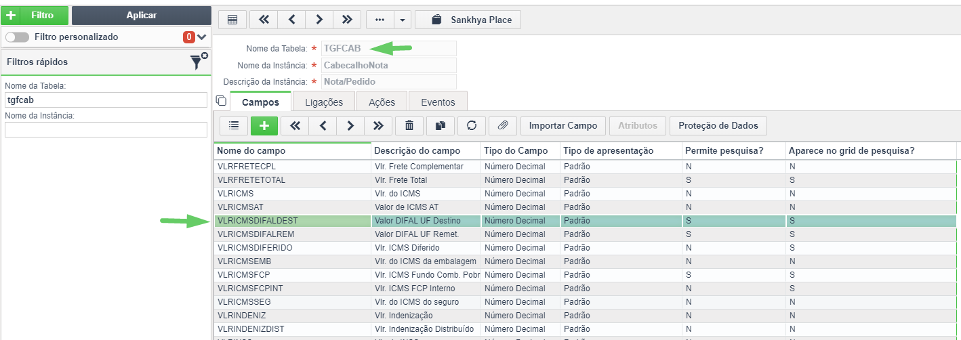Expand the custom filter count chevron
The width and height of the screenshot is (961, 340).
pos(201,37)
